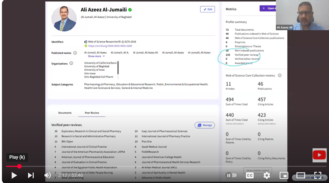Click the View citation report button
This screenshot has width=329, height=183.
coord(258,170)
